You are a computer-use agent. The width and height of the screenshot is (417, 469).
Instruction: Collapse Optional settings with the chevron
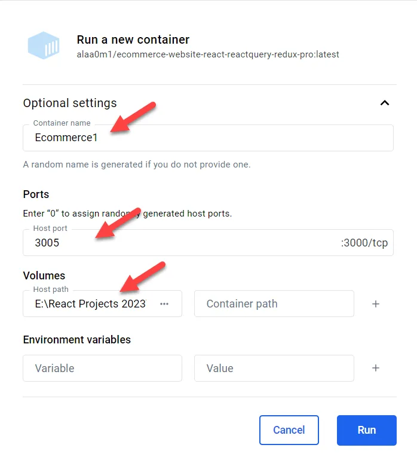[385, 103]
